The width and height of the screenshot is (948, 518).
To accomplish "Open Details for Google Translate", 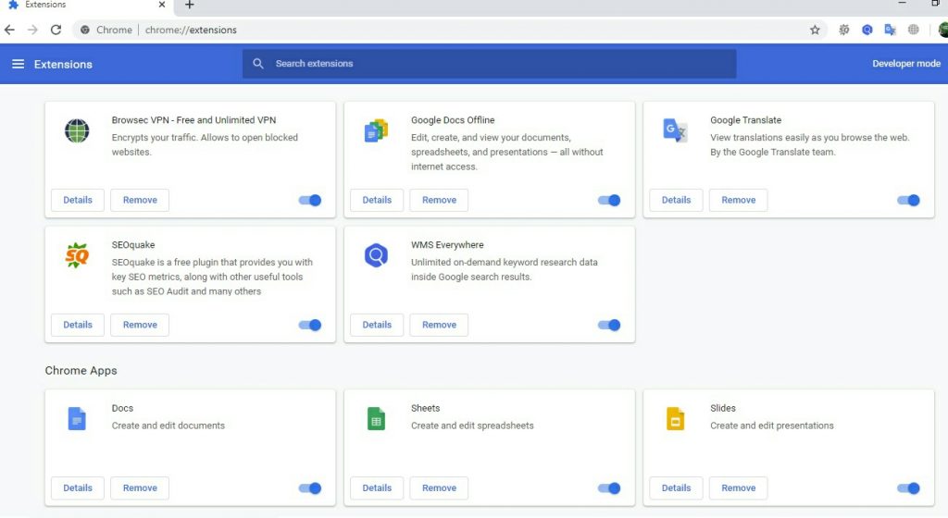I will 676,200.
